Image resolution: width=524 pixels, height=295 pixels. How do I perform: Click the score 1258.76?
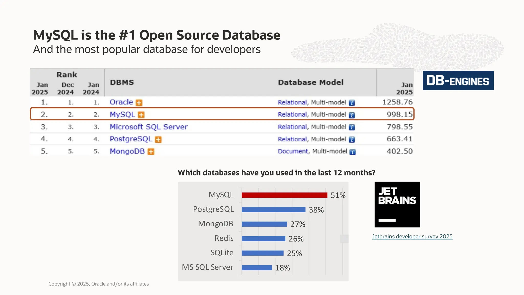(x=397, y=102)
